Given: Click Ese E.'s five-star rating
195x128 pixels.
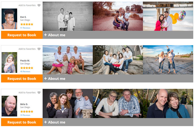Looking at the screenshot, I should 27,24.
